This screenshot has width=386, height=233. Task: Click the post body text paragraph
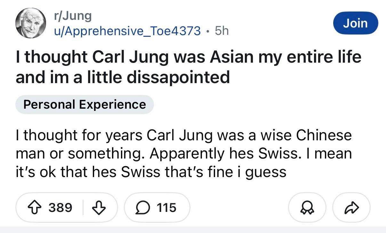tap(183, 154)
